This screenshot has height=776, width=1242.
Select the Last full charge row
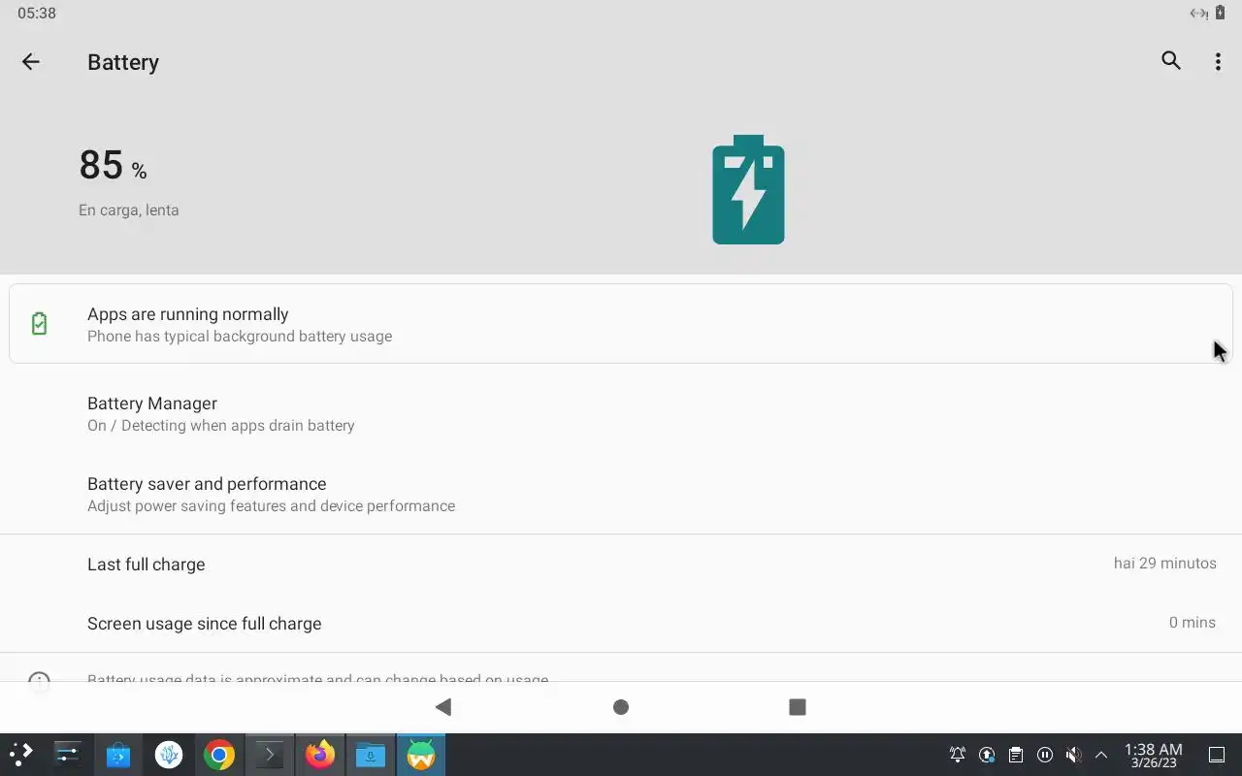tap(621, 564)
